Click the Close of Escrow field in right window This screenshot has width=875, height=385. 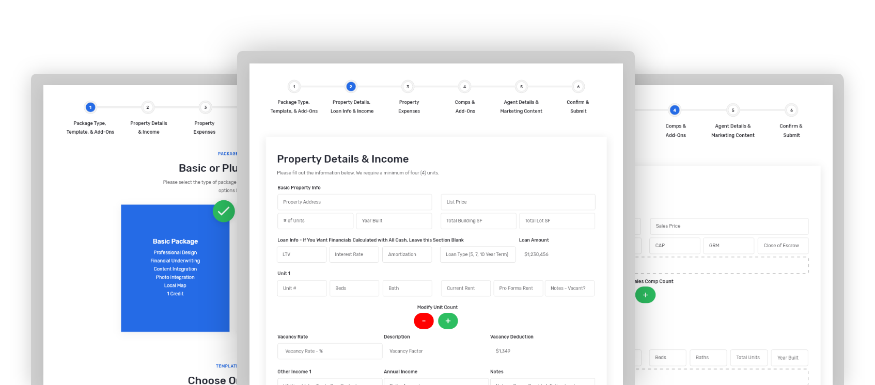783,246
